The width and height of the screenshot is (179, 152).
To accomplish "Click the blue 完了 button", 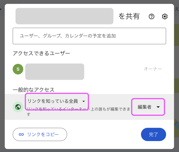I will [x=154, y=134].
